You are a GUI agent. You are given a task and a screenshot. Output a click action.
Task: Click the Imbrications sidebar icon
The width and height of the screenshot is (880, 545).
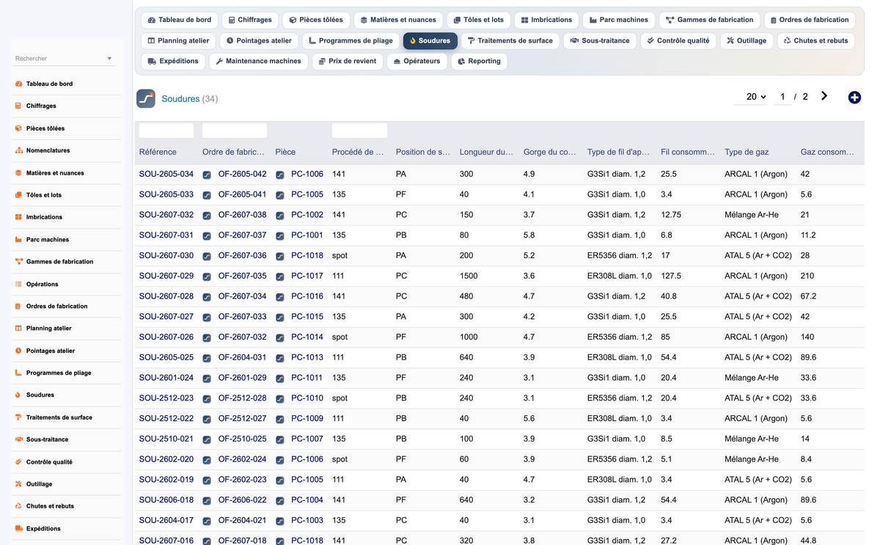click(18, 217)
